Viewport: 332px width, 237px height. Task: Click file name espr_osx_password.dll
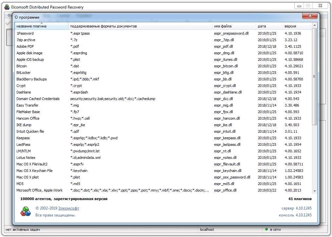click(232, 178)
